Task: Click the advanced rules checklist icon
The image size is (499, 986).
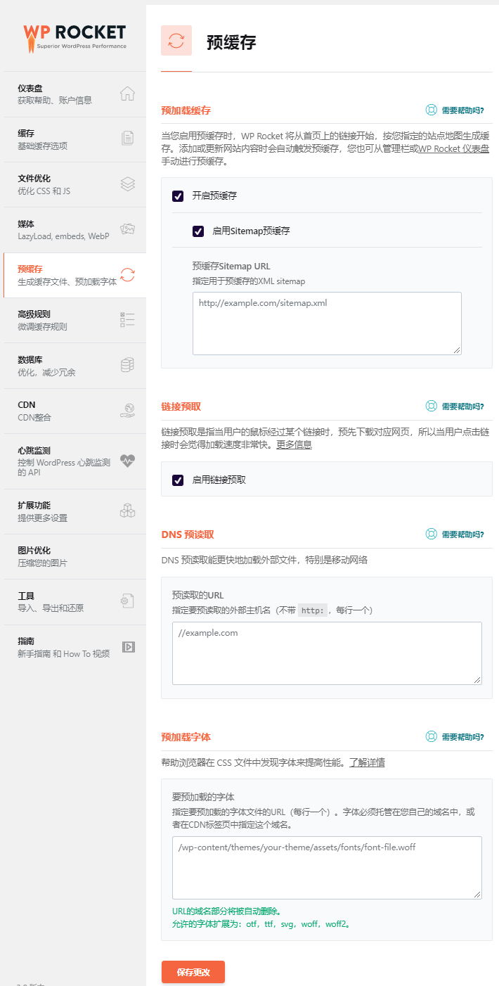Action: (x=127, y=320)
